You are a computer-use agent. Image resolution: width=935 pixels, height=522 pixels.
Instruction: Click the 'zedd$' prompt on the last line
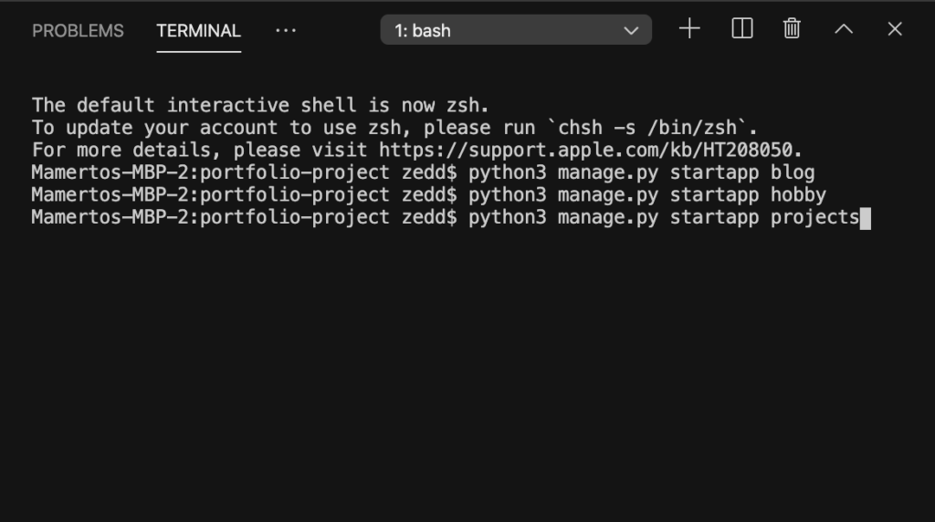429,217
